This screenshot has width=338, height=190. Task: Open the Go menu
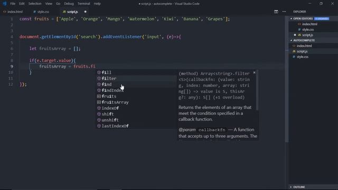58,4
